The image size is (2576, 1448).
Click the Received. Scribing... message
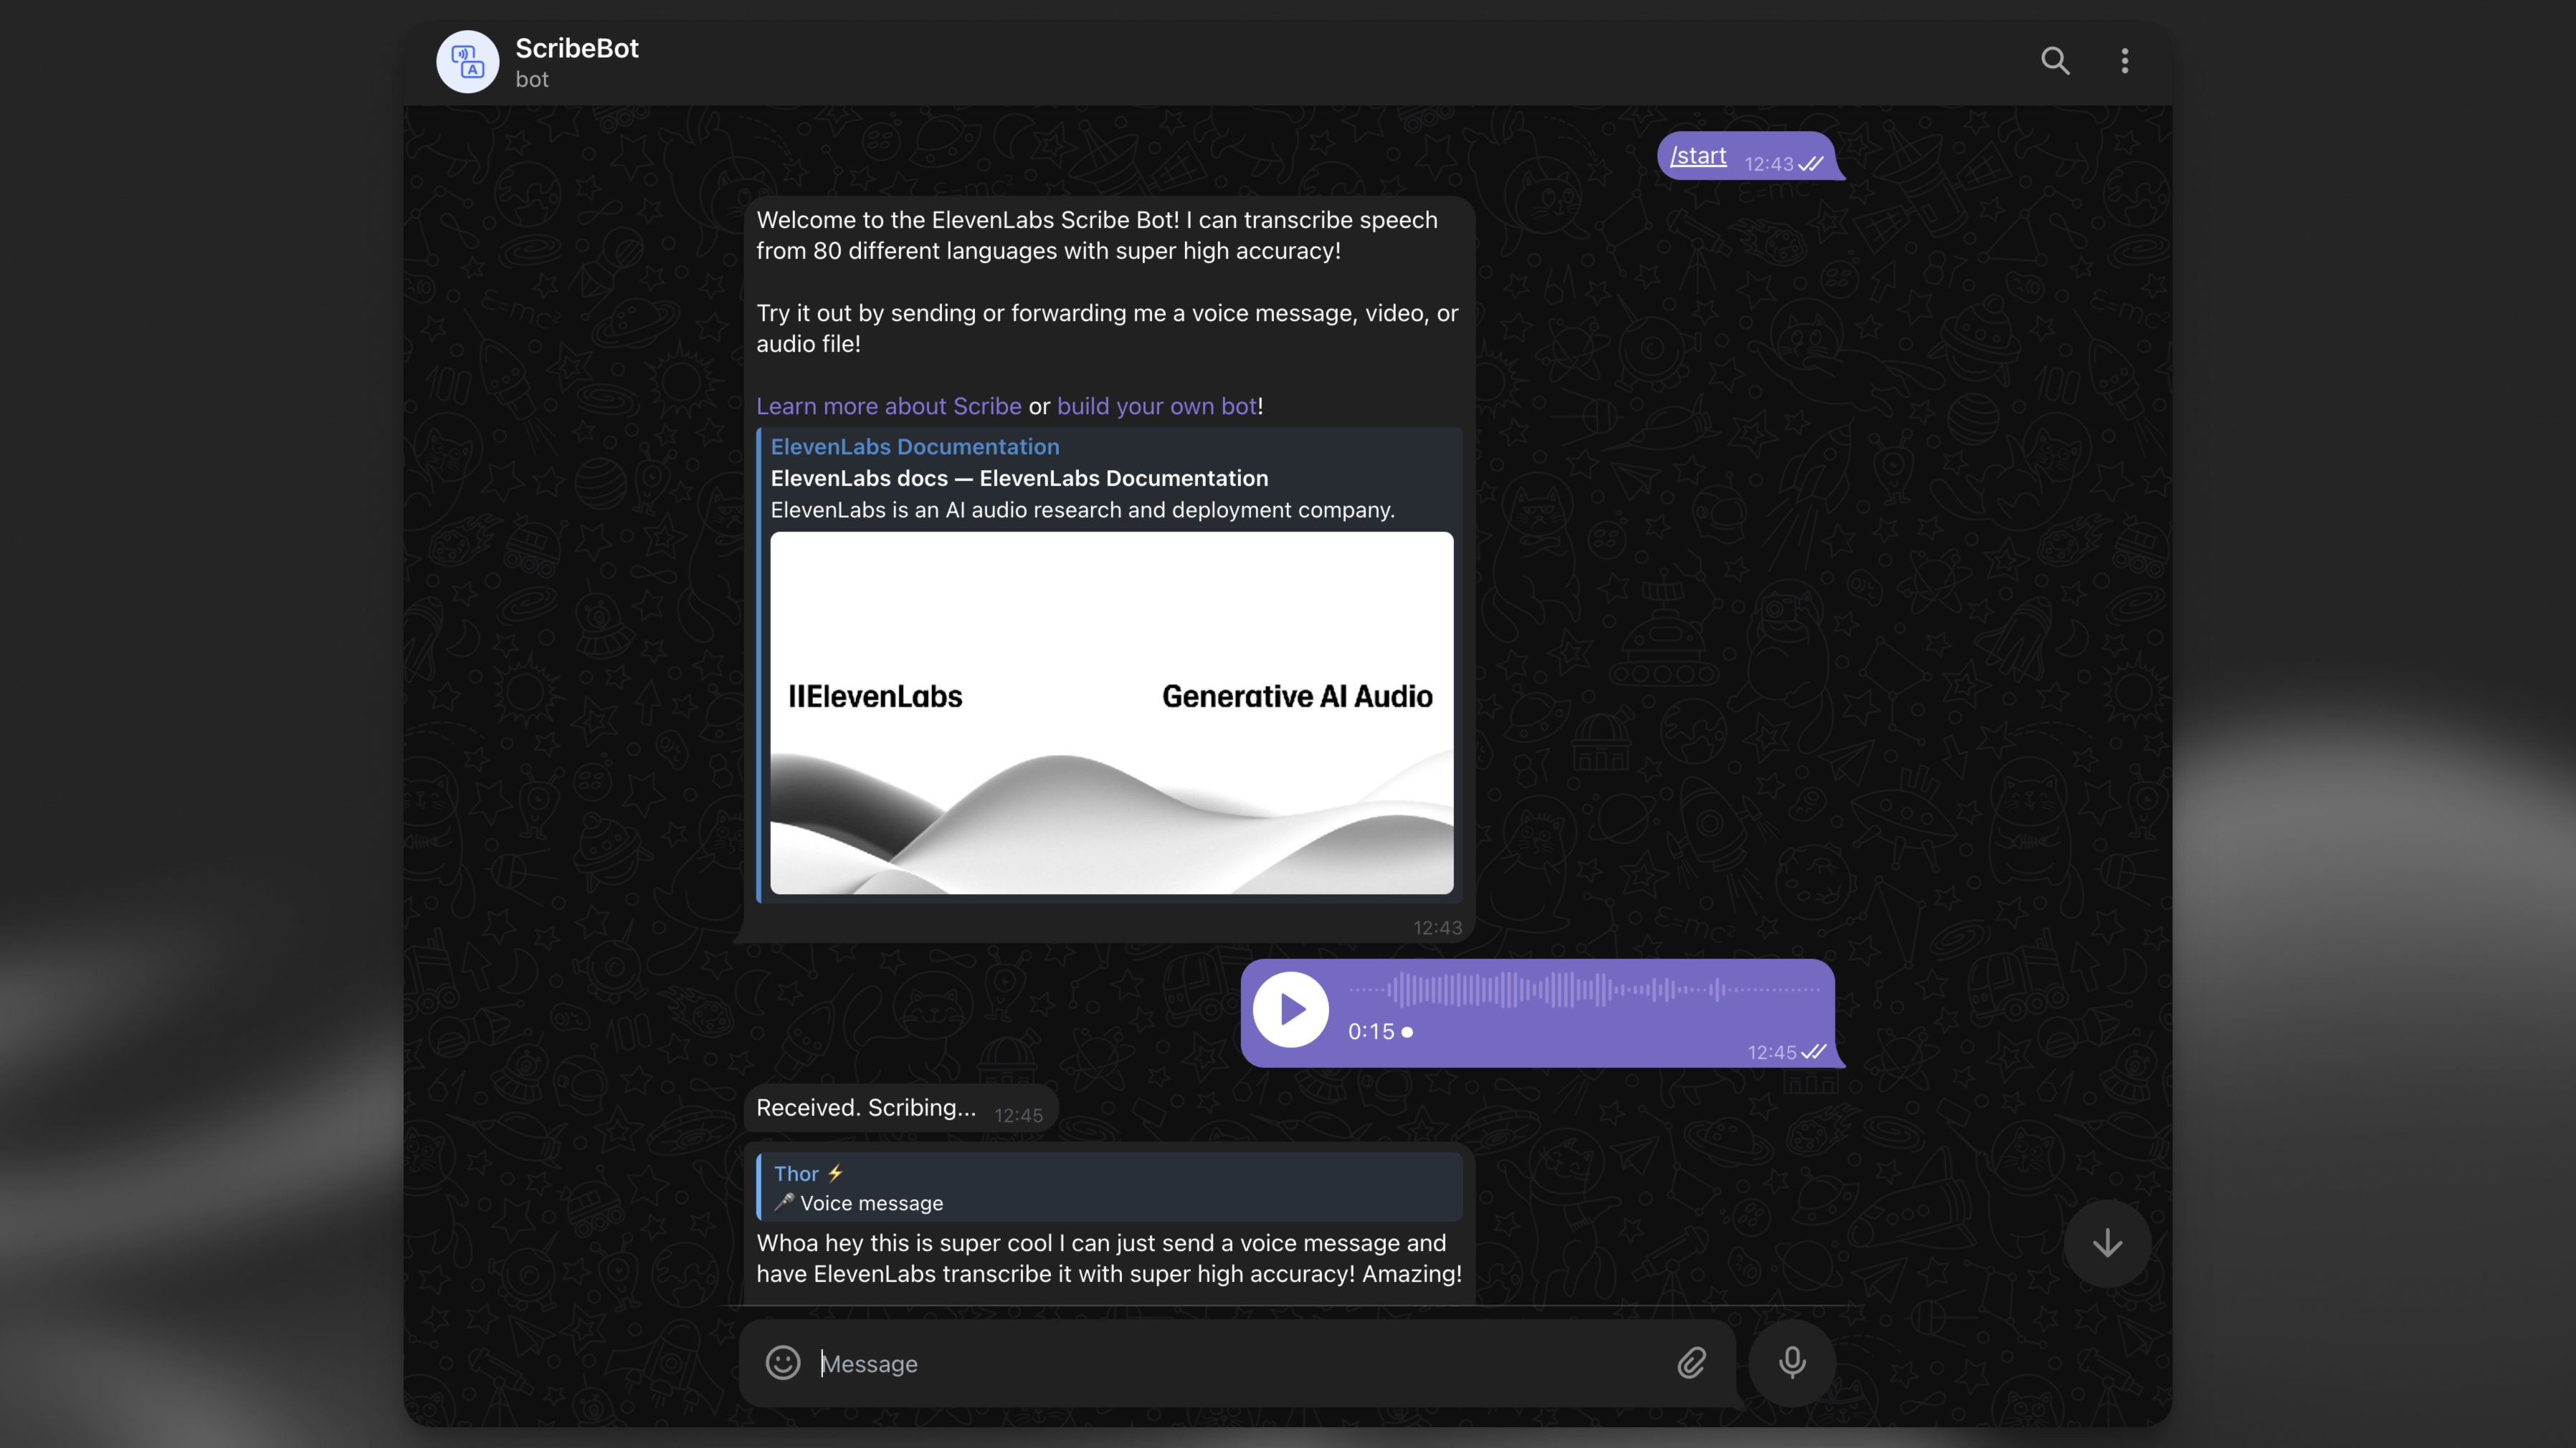(866, 1107)
